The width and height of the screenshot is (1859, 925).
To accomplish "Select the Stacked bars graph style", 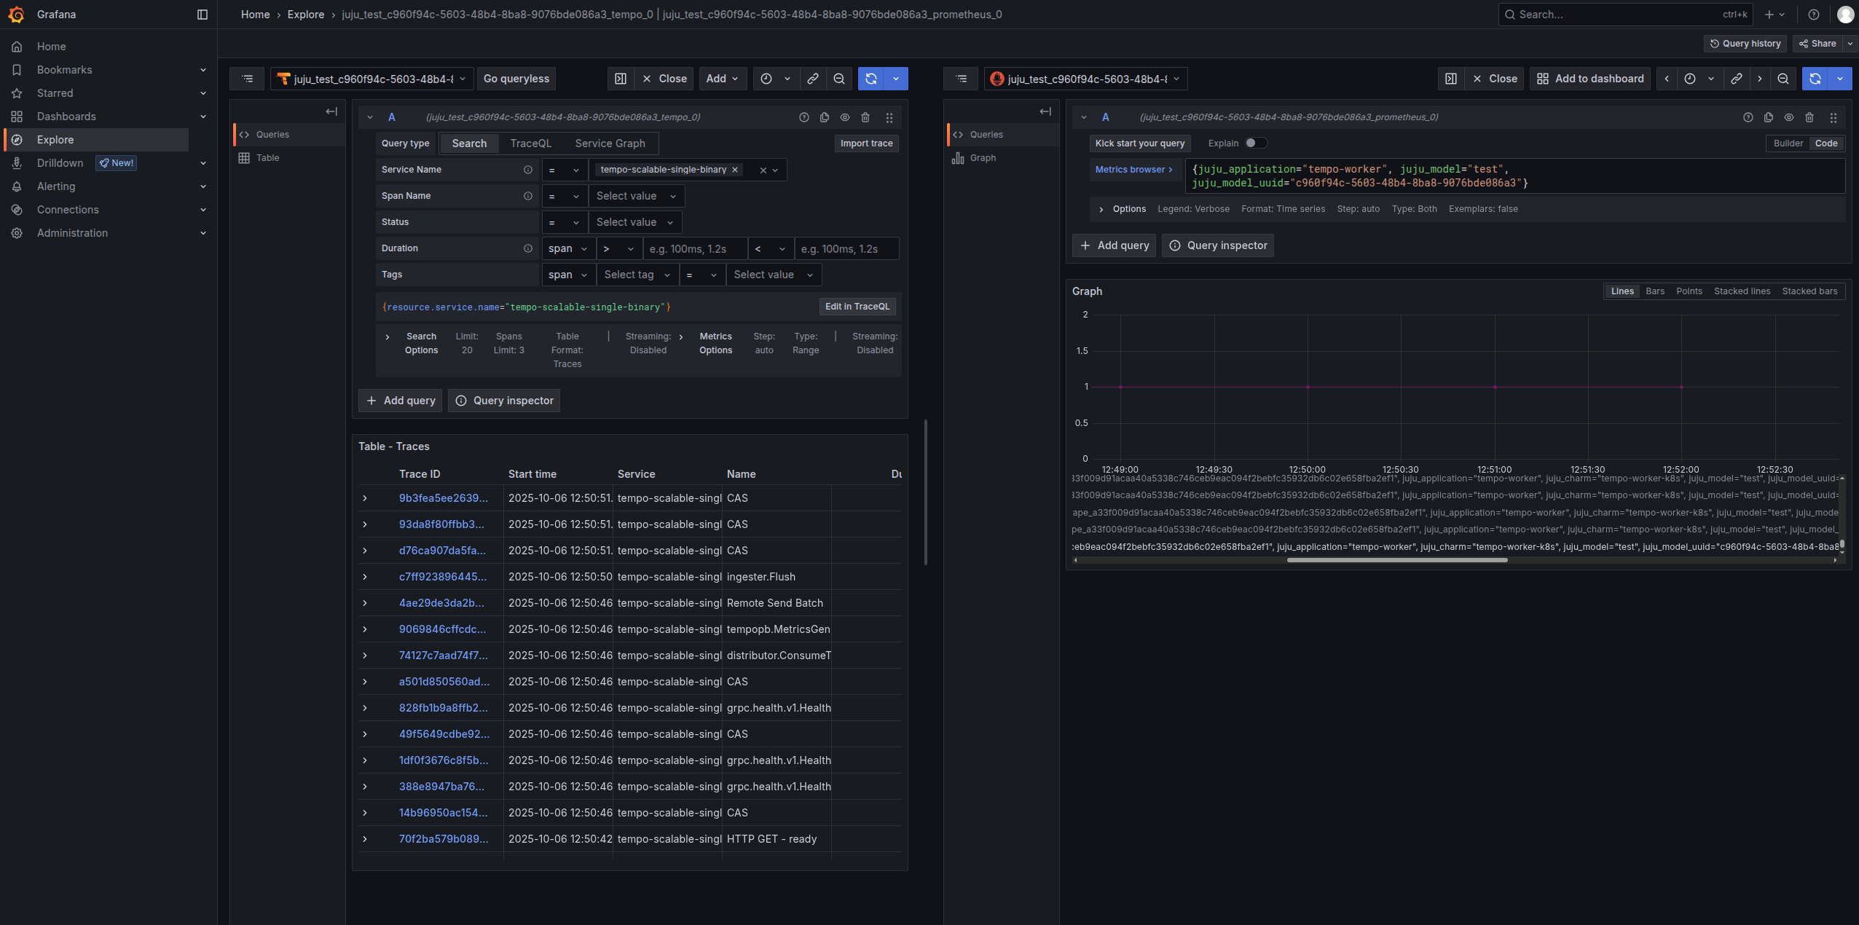I will pyautogui.click(x=1809, y=291).
